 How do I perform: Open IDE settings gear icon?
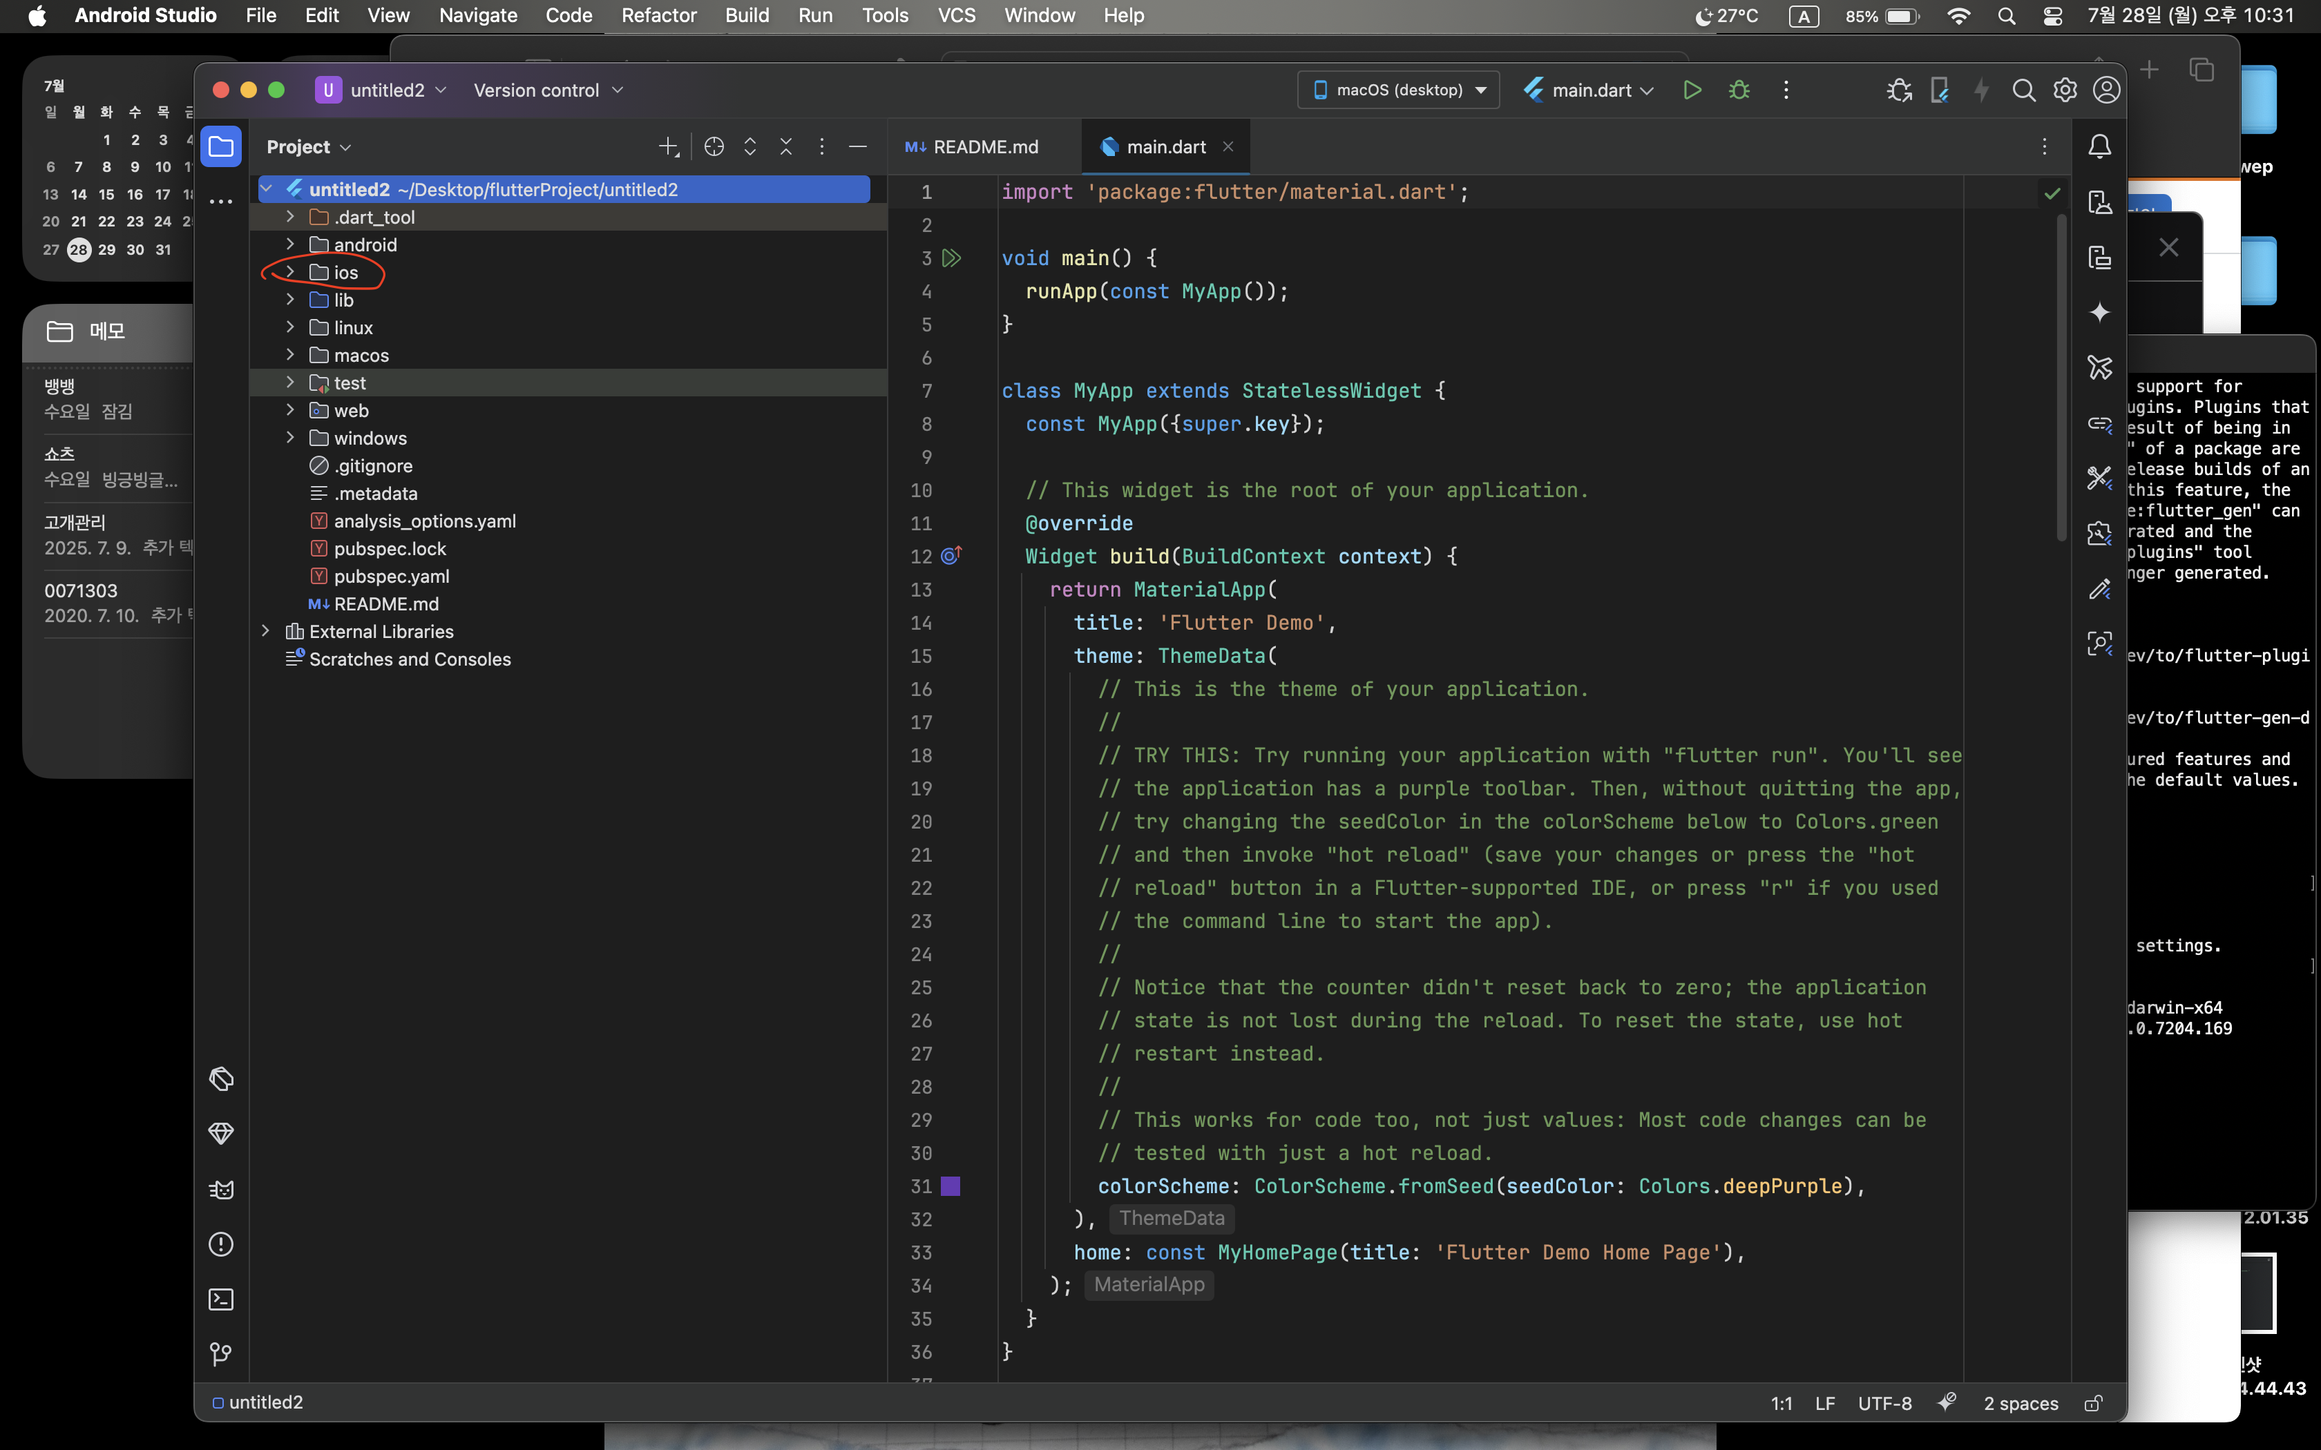2065,90
